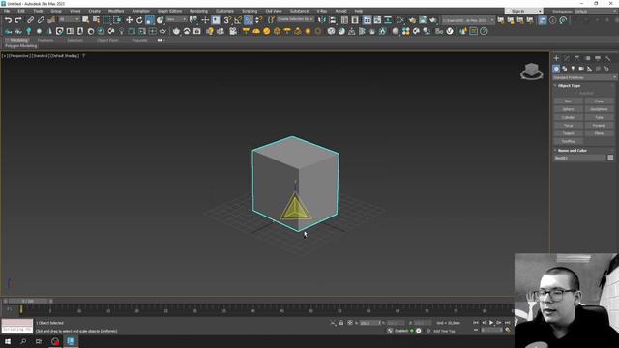The width and height of the screenshot is (619, 348).
Task: Open the Motion tab in command panel
Action: pos(587,58)
